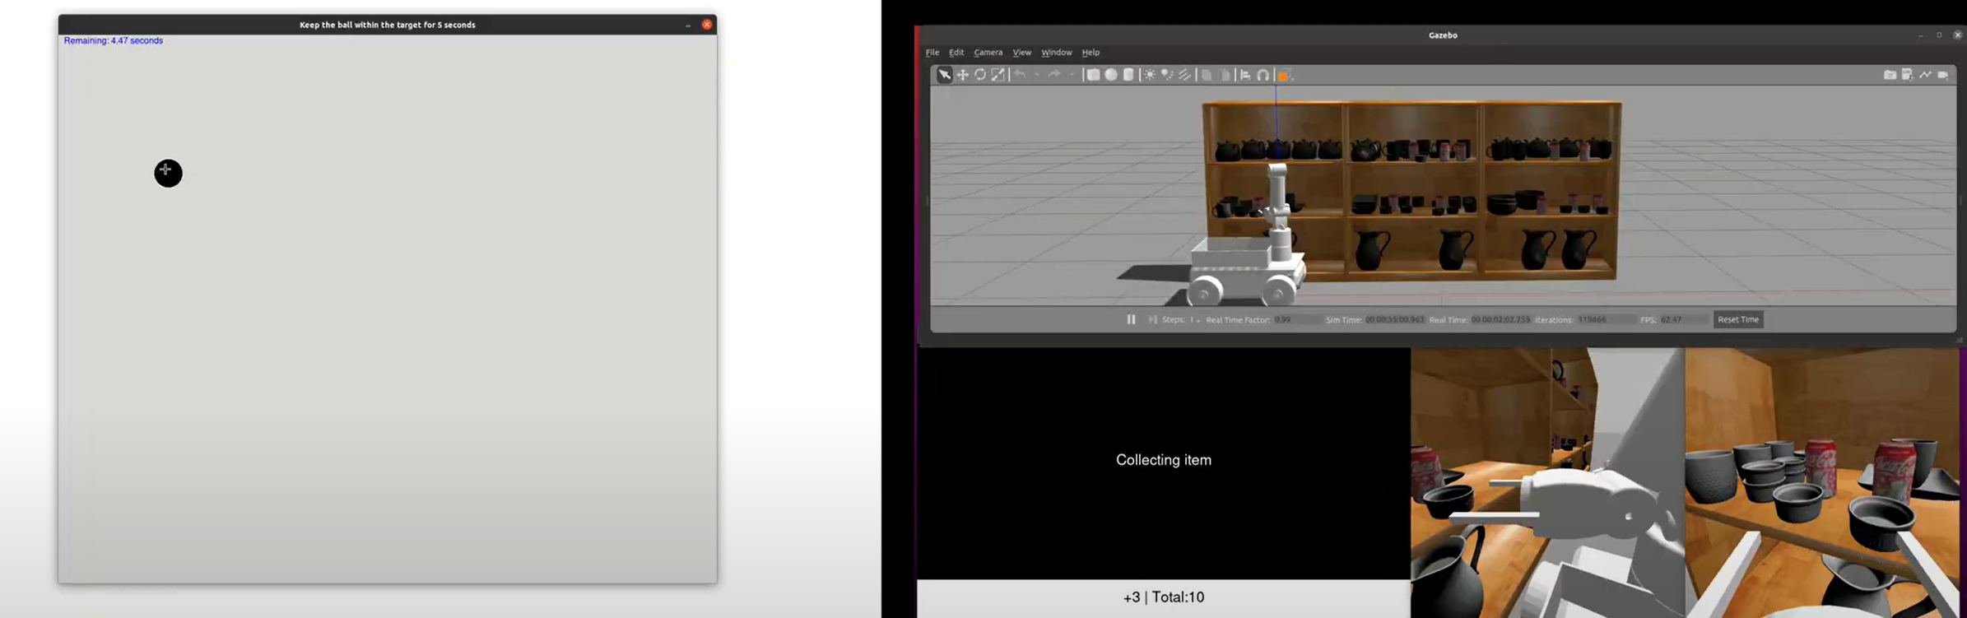Click the 'Collecting item' status text

[1164, 460]
